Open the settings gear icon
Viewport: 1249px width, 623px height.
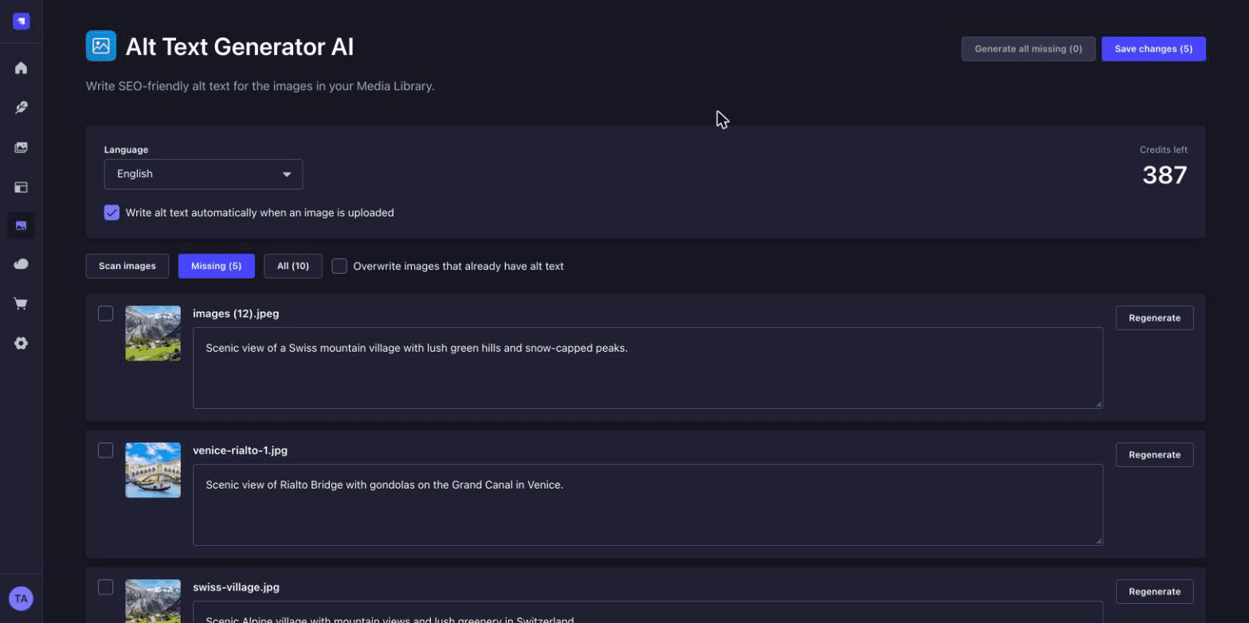[x=22, y=343]
